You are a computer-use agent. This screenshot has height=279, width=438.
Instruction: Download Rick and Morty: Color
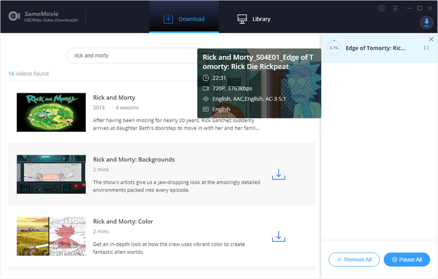coord(279,236)
